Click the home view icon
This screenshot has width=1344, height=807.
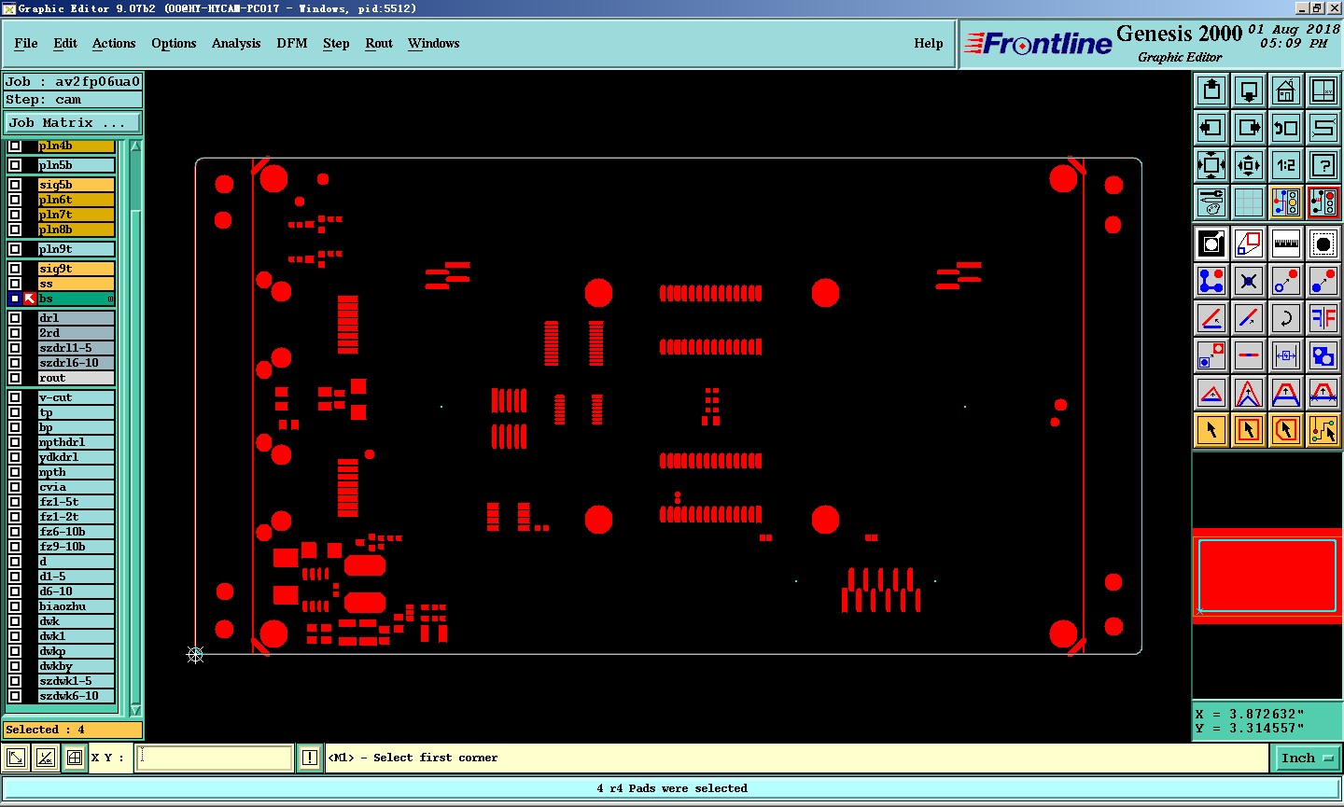pos(1286,90)
